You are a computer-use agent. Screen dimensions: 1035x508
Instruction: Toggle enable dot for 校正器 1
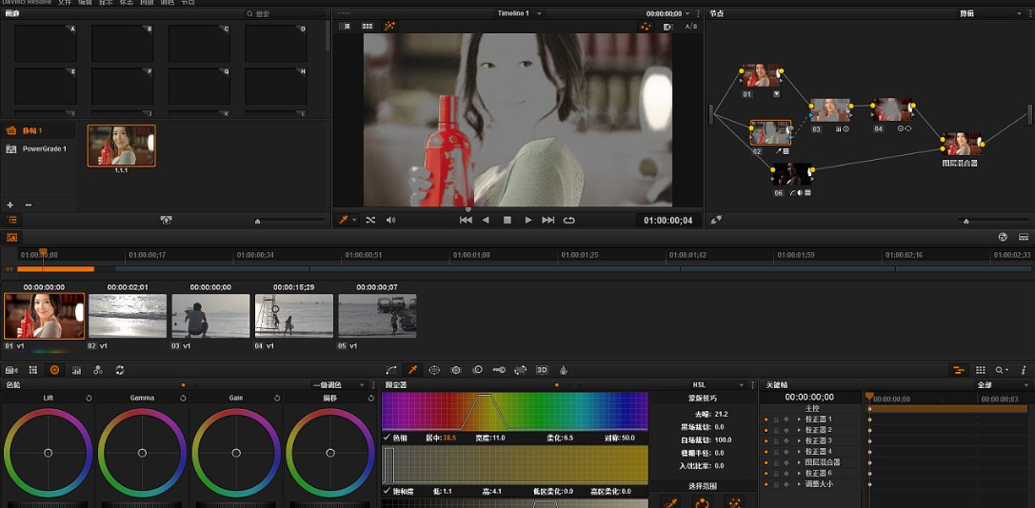766,419
